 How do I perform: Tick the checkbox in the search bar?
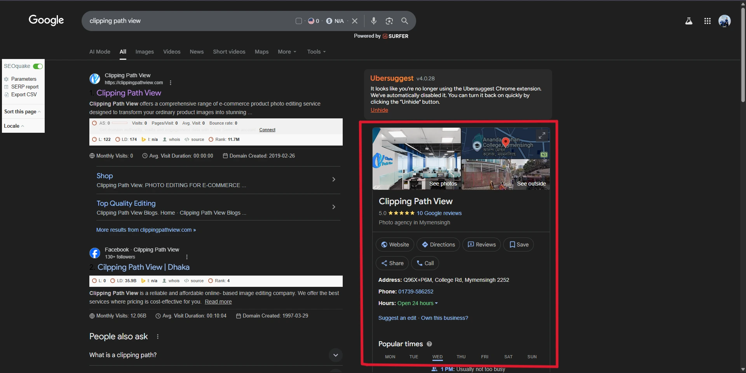tap(298, 21)
